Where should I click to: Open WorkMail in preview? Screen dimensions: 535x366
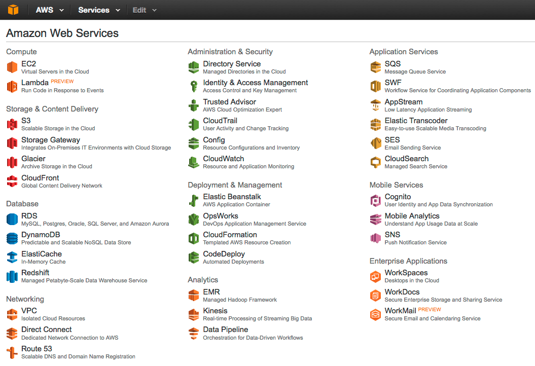click(x=401, y=311)
